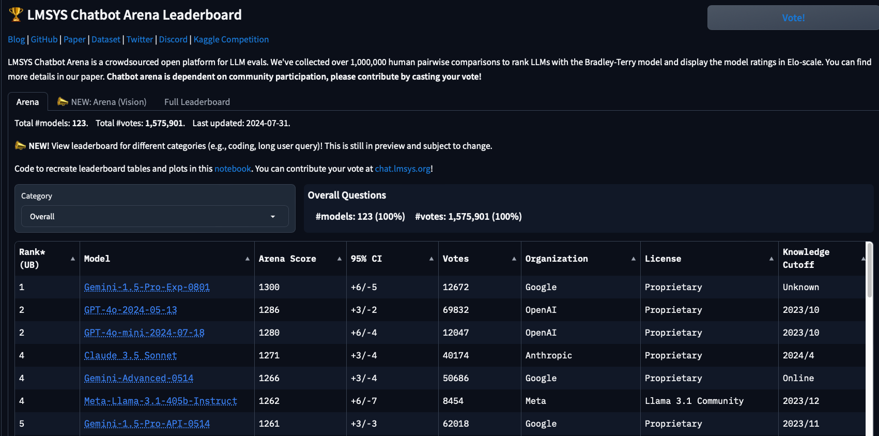Select the Unknown knowledge cutoff cell
This screenshot has height=436, width=879.
(x=822, y=287)
